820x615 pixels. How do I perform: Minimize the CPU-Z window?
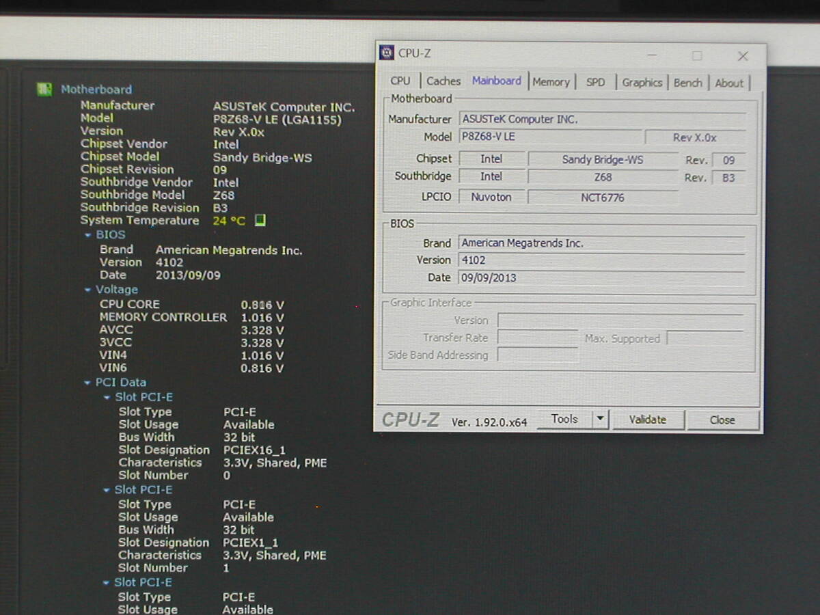653,55
